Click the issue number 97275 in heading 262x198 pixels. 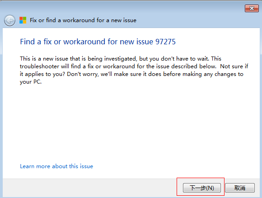(x=165, y=42)
